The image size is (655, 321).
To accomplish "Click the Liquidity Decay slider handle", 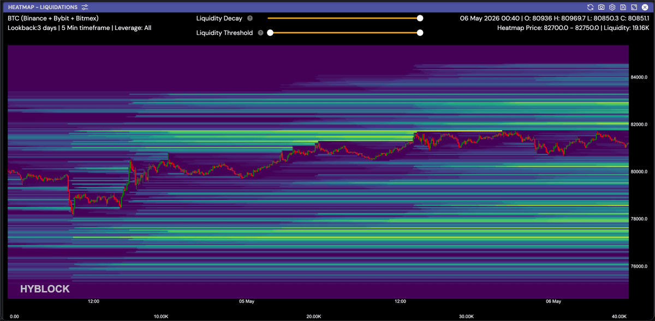I will click(x=420, y=18).
